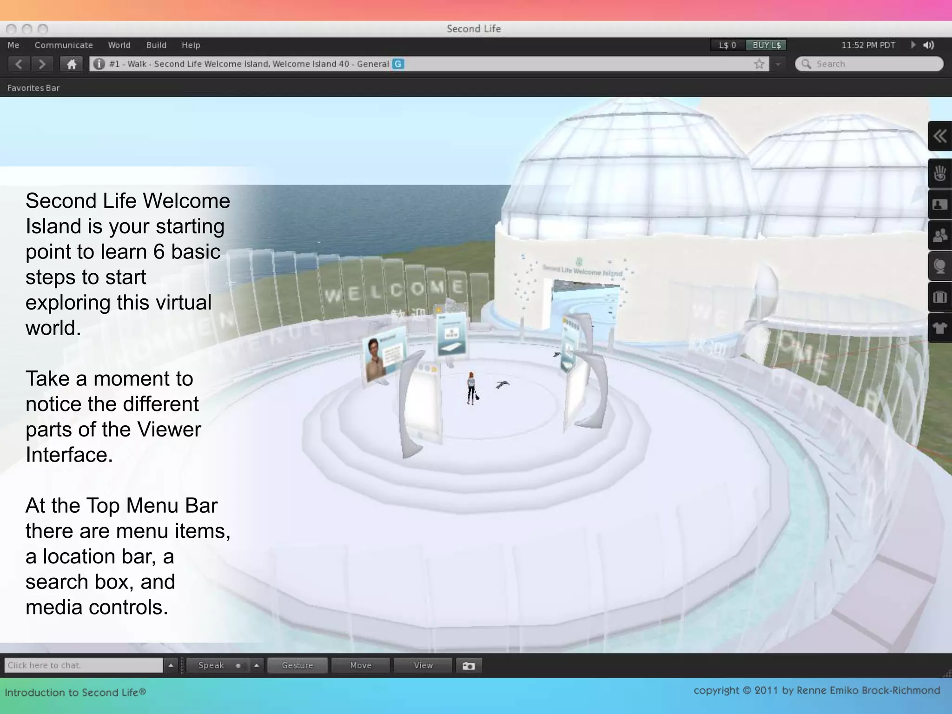Click the chat input field
This screenshot has height=714, width=952.
84,665
